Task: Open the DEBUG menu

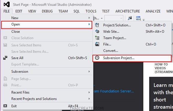Action: (47, 11)
